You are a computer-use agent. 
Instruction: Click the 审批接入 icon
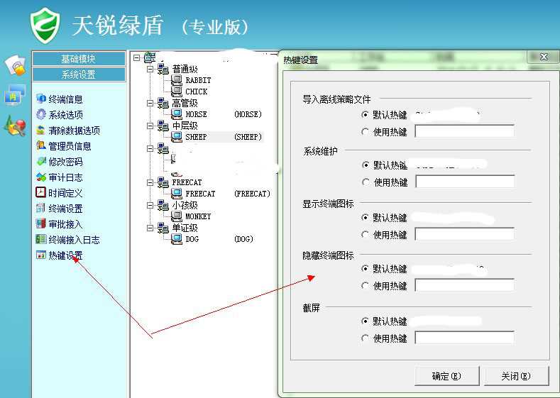(41, 223)
